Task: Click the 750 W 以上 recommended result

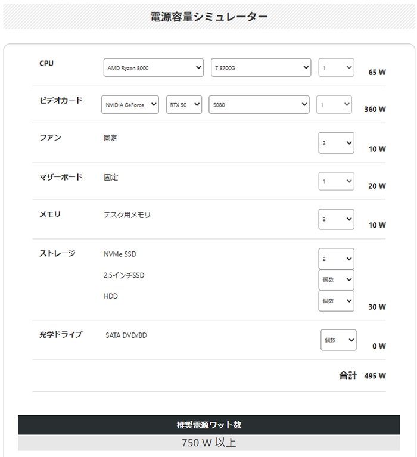Action: [x=208, y=443]
